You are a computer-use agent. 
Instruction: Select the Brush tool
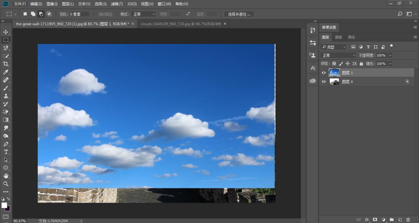pos(6,88)
